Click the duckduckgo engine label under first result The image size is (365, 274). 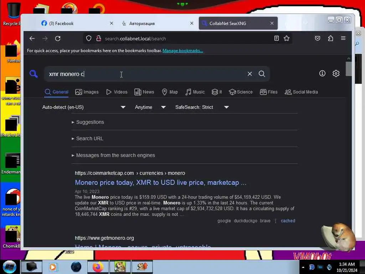pyautogui.click(x=246, y=220)
